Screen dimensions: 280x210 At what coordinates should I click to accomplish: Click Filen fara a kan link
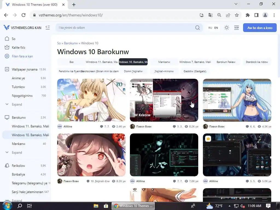(x=22, y=56)
